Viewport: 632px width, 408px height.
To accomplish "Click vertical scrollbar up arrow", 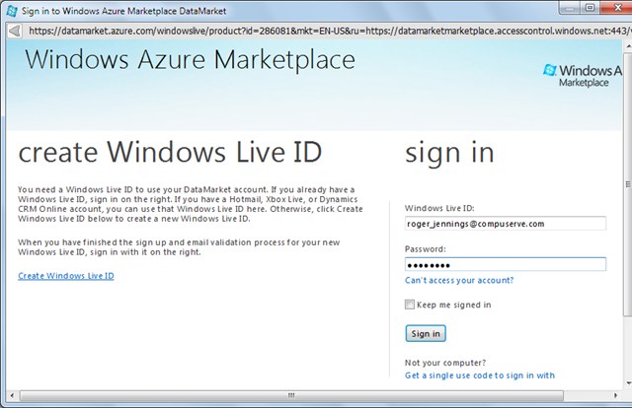I will click(628, 46).
